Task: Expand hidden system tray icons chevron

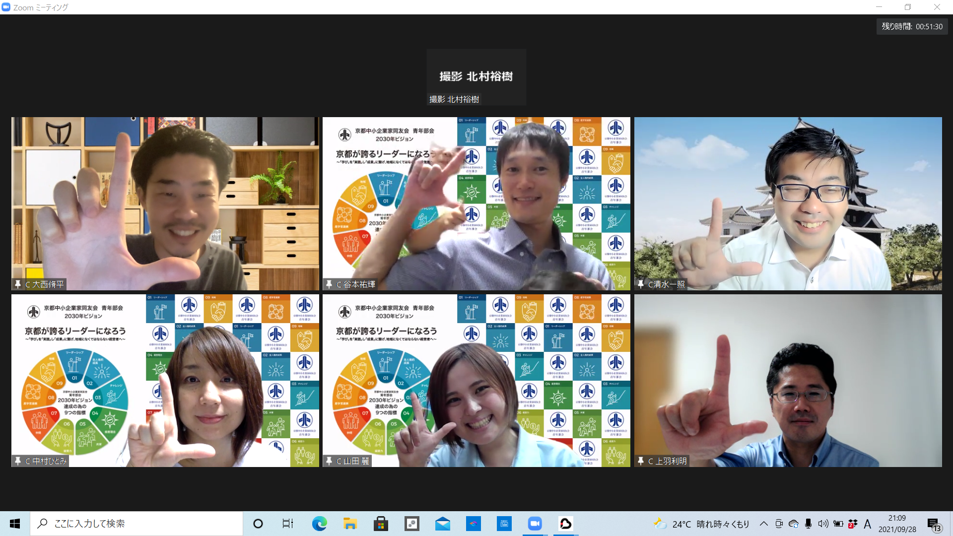Action: coord(764,524)
